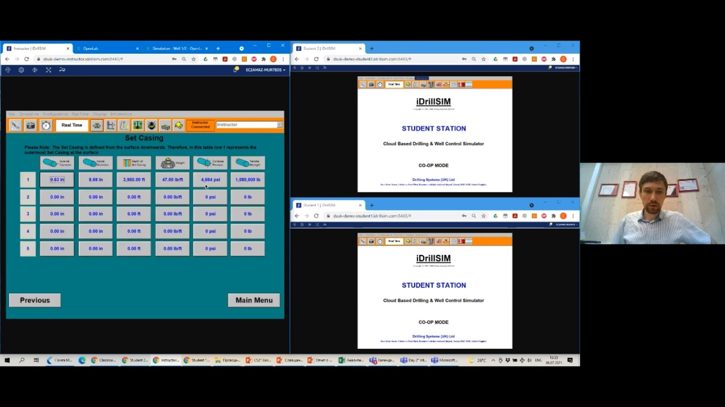Screen dimensions: 725x407
Task: Click Real Time in Student 1 window
Action: [394, 241]
